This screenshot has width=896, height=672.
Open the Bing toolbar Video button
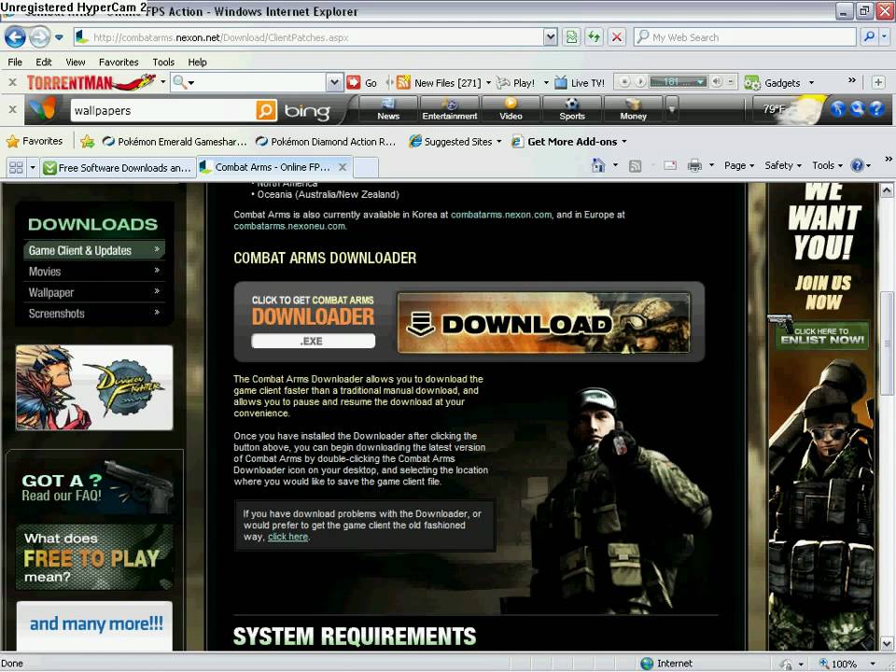point(511,109)
